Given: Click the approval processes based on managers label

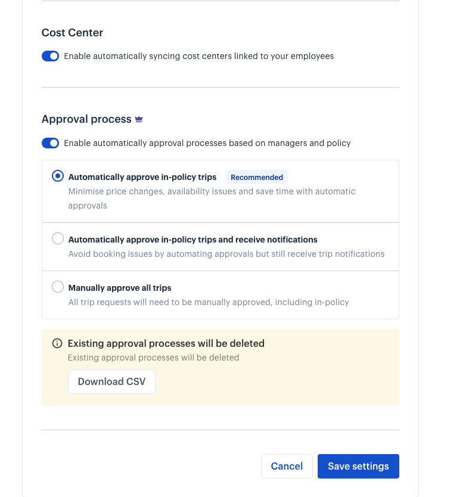Looking at the screenshot, I should coord(207,143).
